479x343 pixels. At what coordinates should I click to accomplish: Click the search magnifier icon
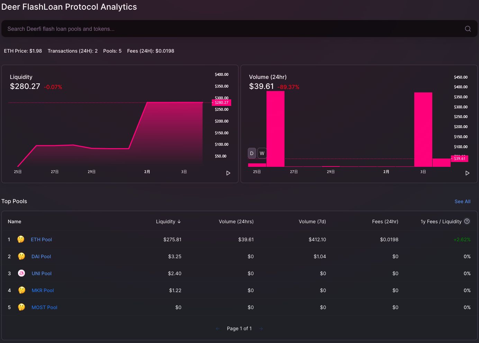point(468,29)
